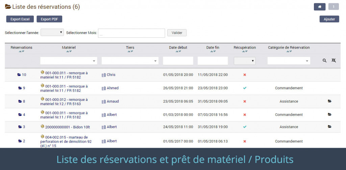
Task: Open the Sélectionner l'année dropdown
Action: 52,32
